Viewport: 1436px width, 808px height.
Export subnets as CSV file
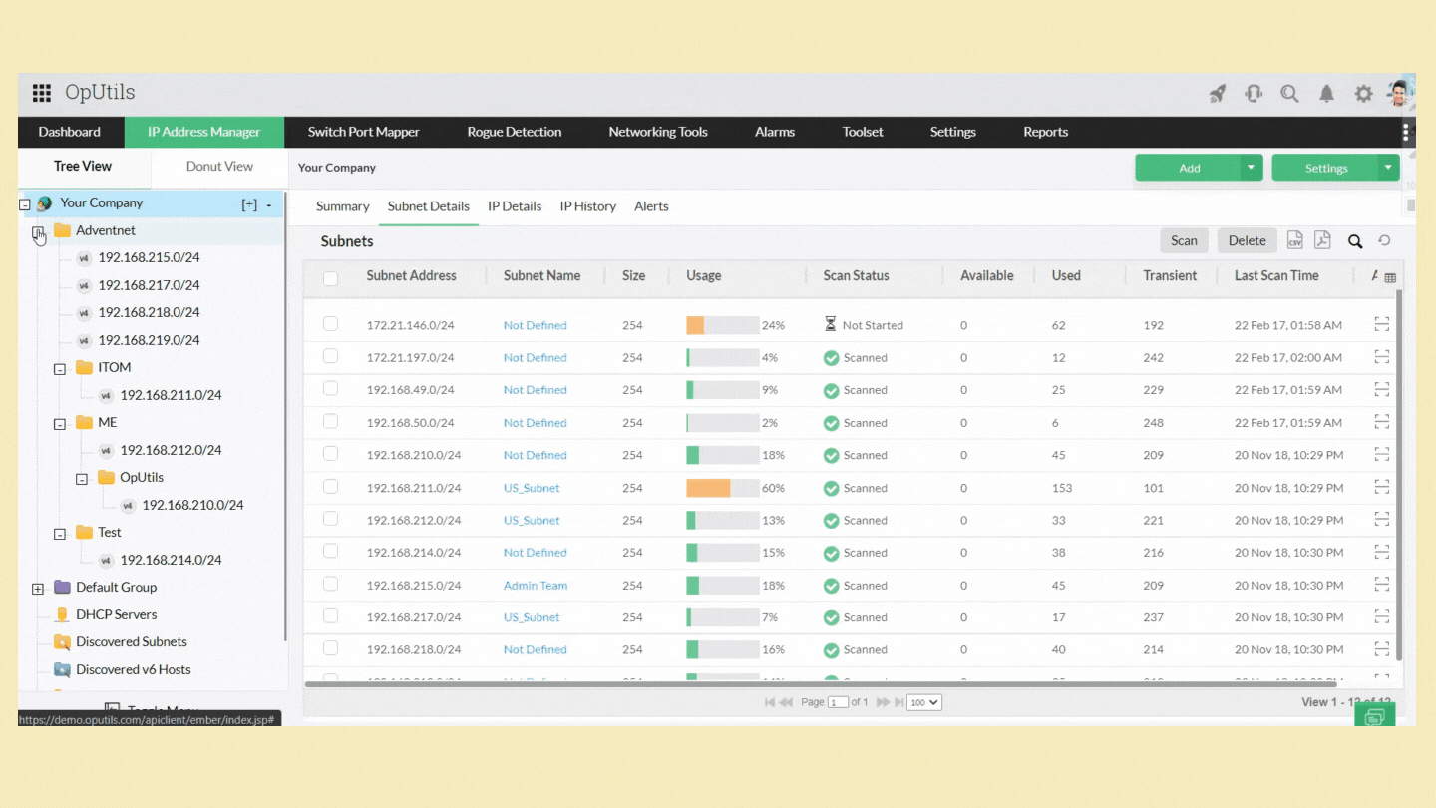1294,240
